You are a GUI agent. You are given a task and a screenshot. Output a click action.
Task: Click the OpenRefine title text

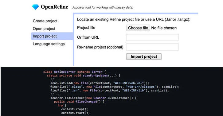point(54,7)
